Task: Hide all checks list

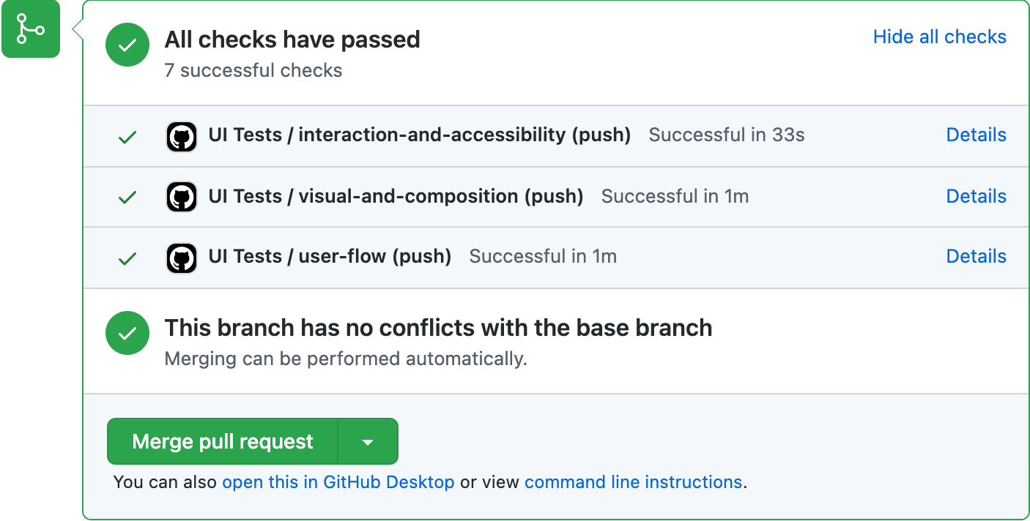Action: pos(939,37)
